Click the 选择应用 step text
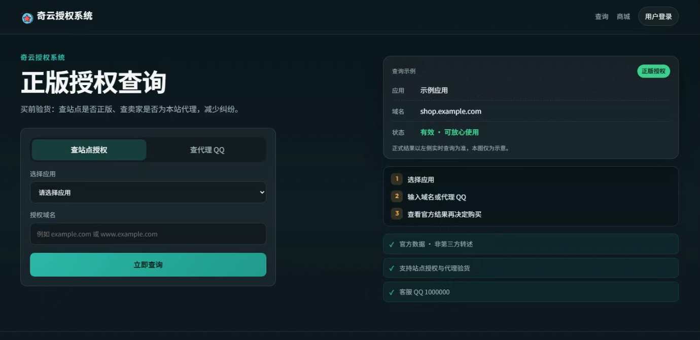The height and width of the screenshot is (340, 700). pos(421,180)
